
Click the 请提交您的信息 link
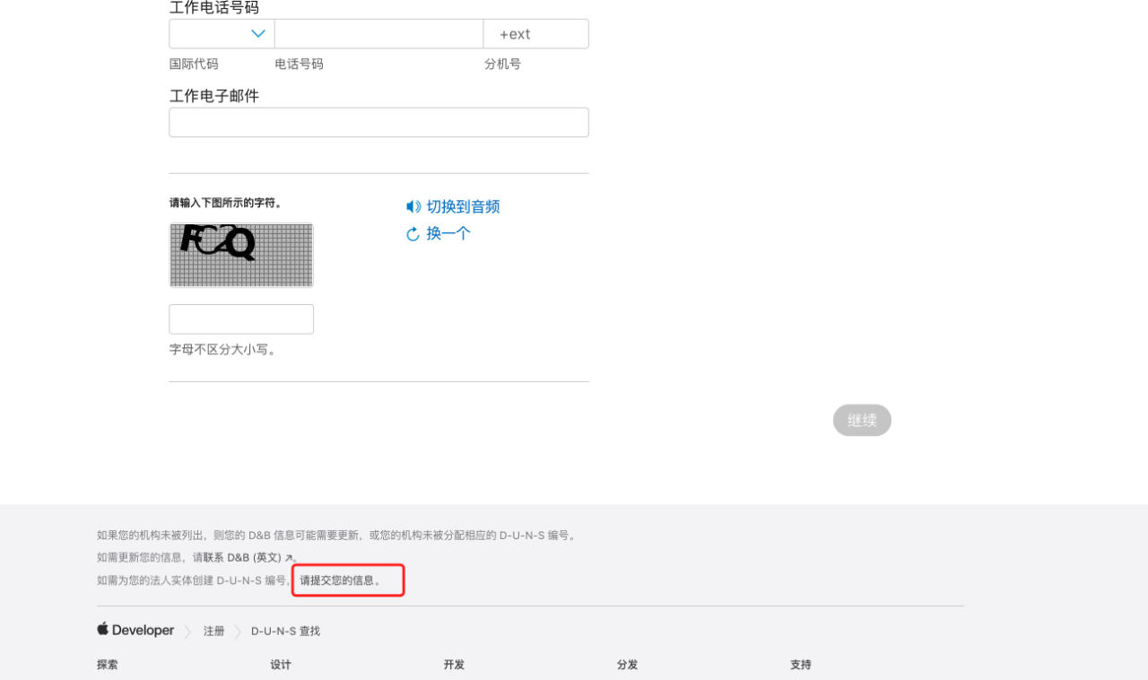click(x=340, y=580)
